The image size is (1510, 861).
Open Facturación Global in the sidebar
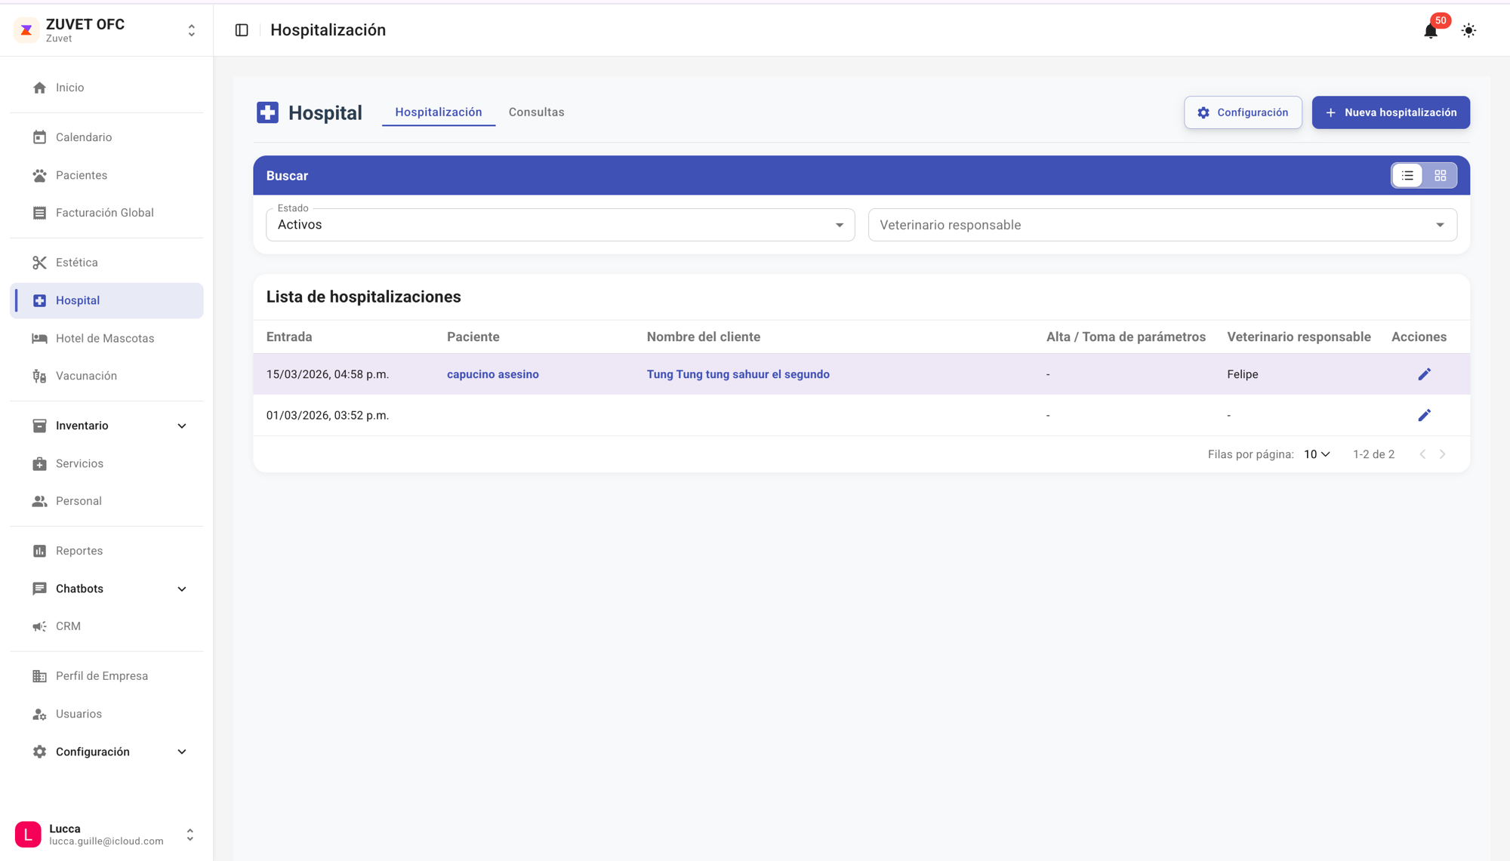106,213
